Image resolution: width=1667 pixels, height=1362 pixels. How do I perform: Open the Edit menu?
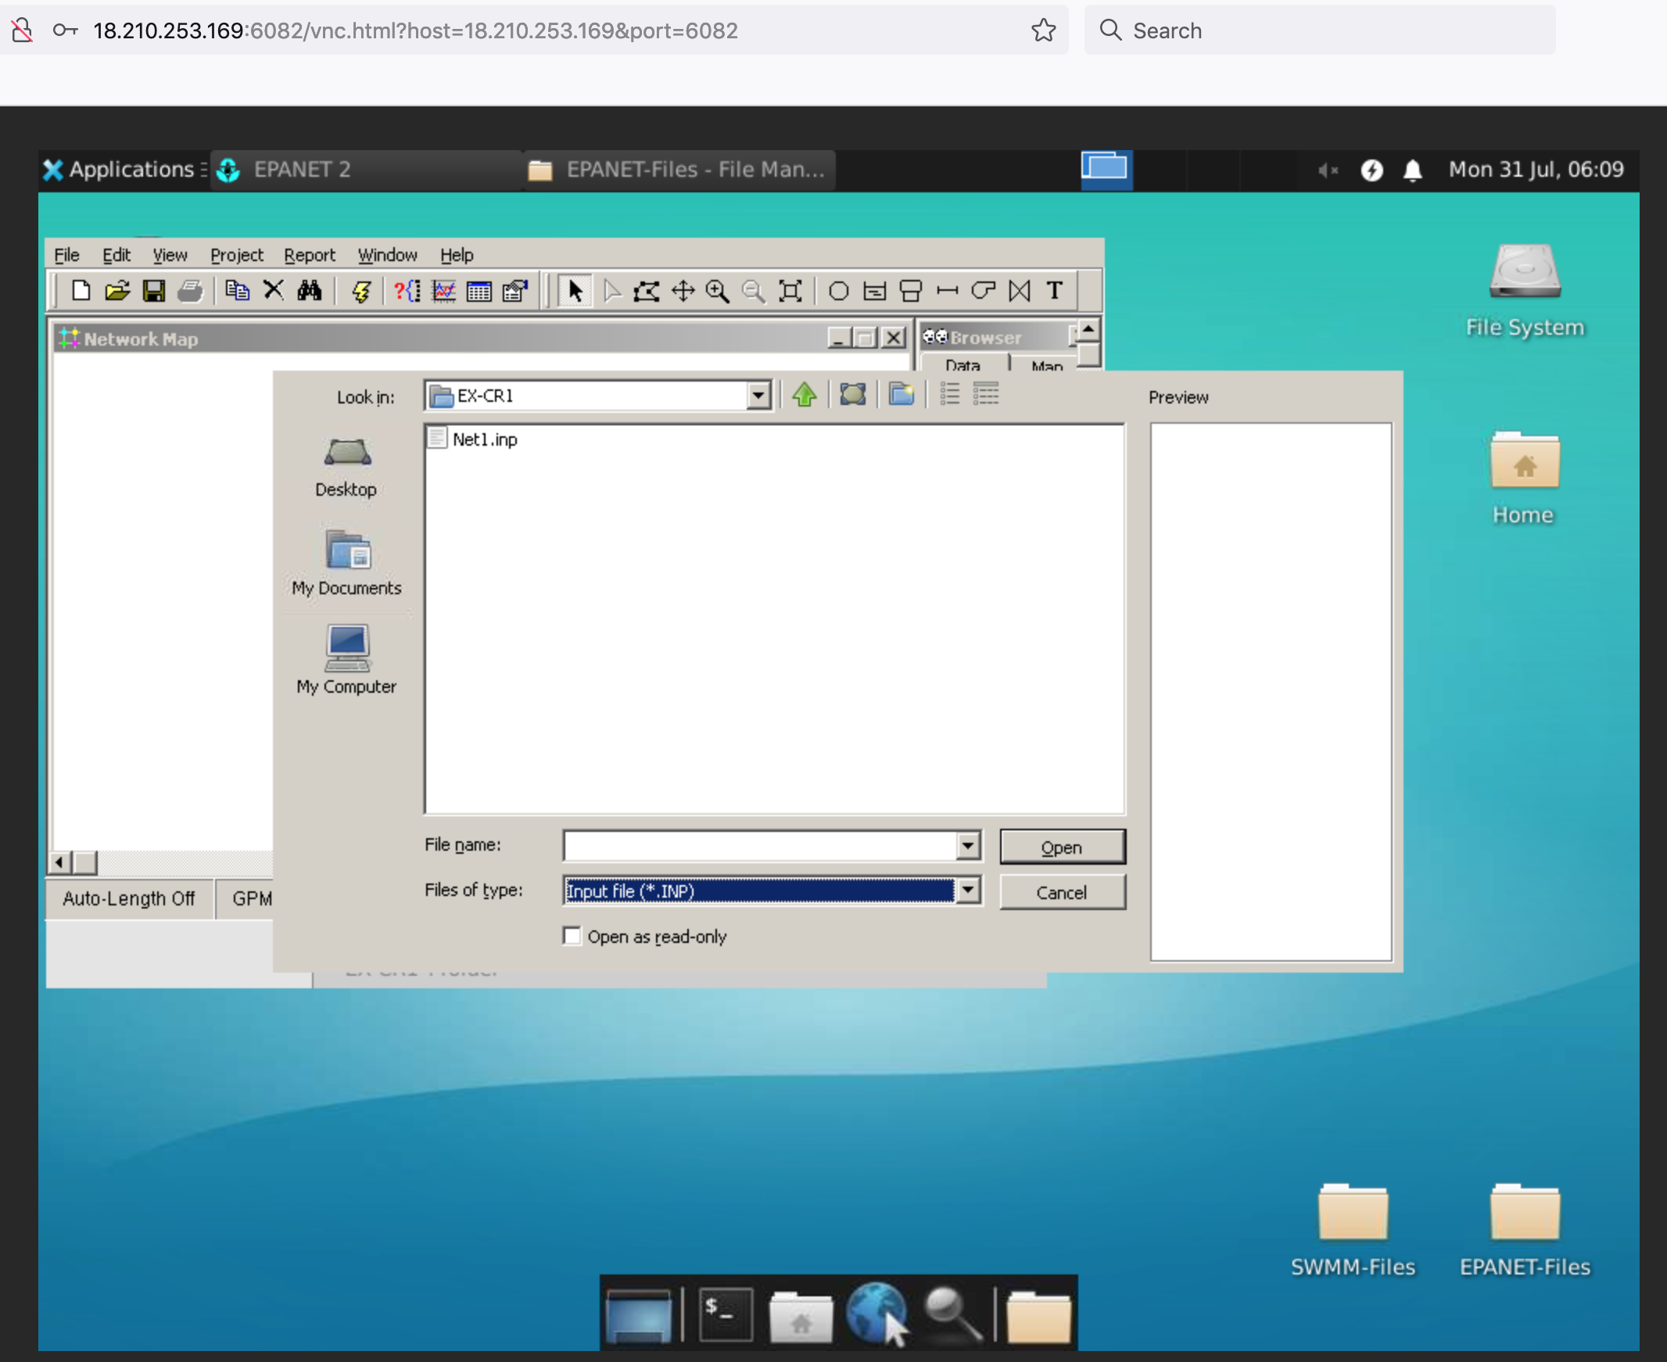(x=116, y=255)
